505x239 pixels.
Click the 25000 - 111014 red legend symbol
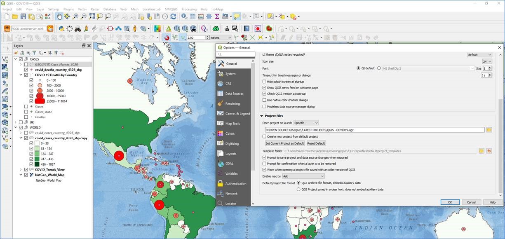click(40, 101)
